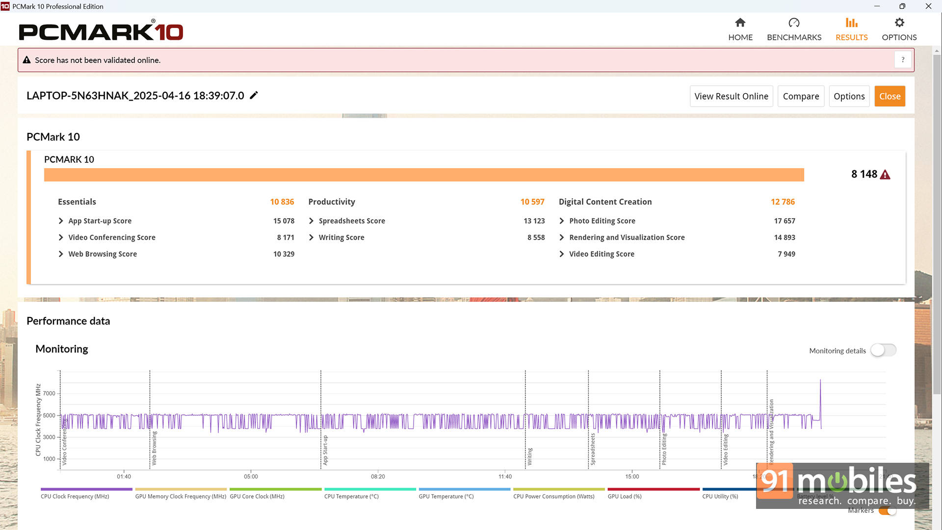
Task: Switch to RESULTS tab label
Action: pos(851,37)
